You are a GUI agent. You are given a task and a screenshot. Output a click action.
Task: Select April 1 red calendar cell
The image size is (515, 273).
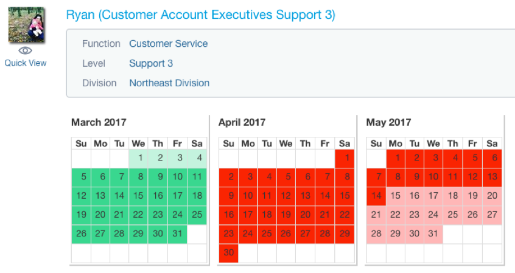345,159
